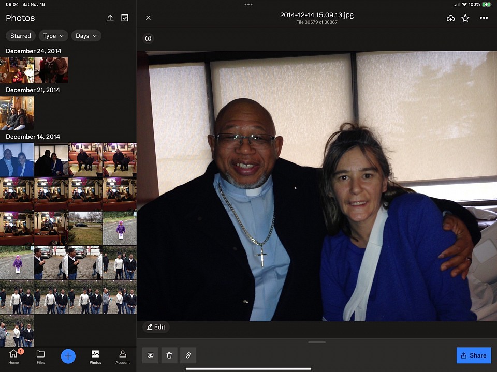Expand the Type filter dropdown
This screenshot has width=497, height=372.
point(53,36)
